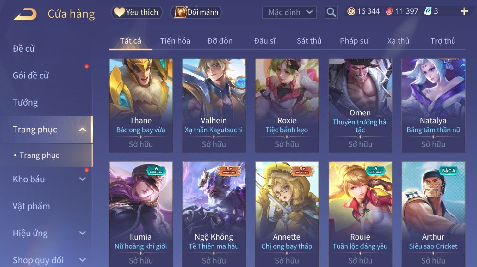Click the back arrow icon
477x267 pixels.
click(x=25, y=14)
